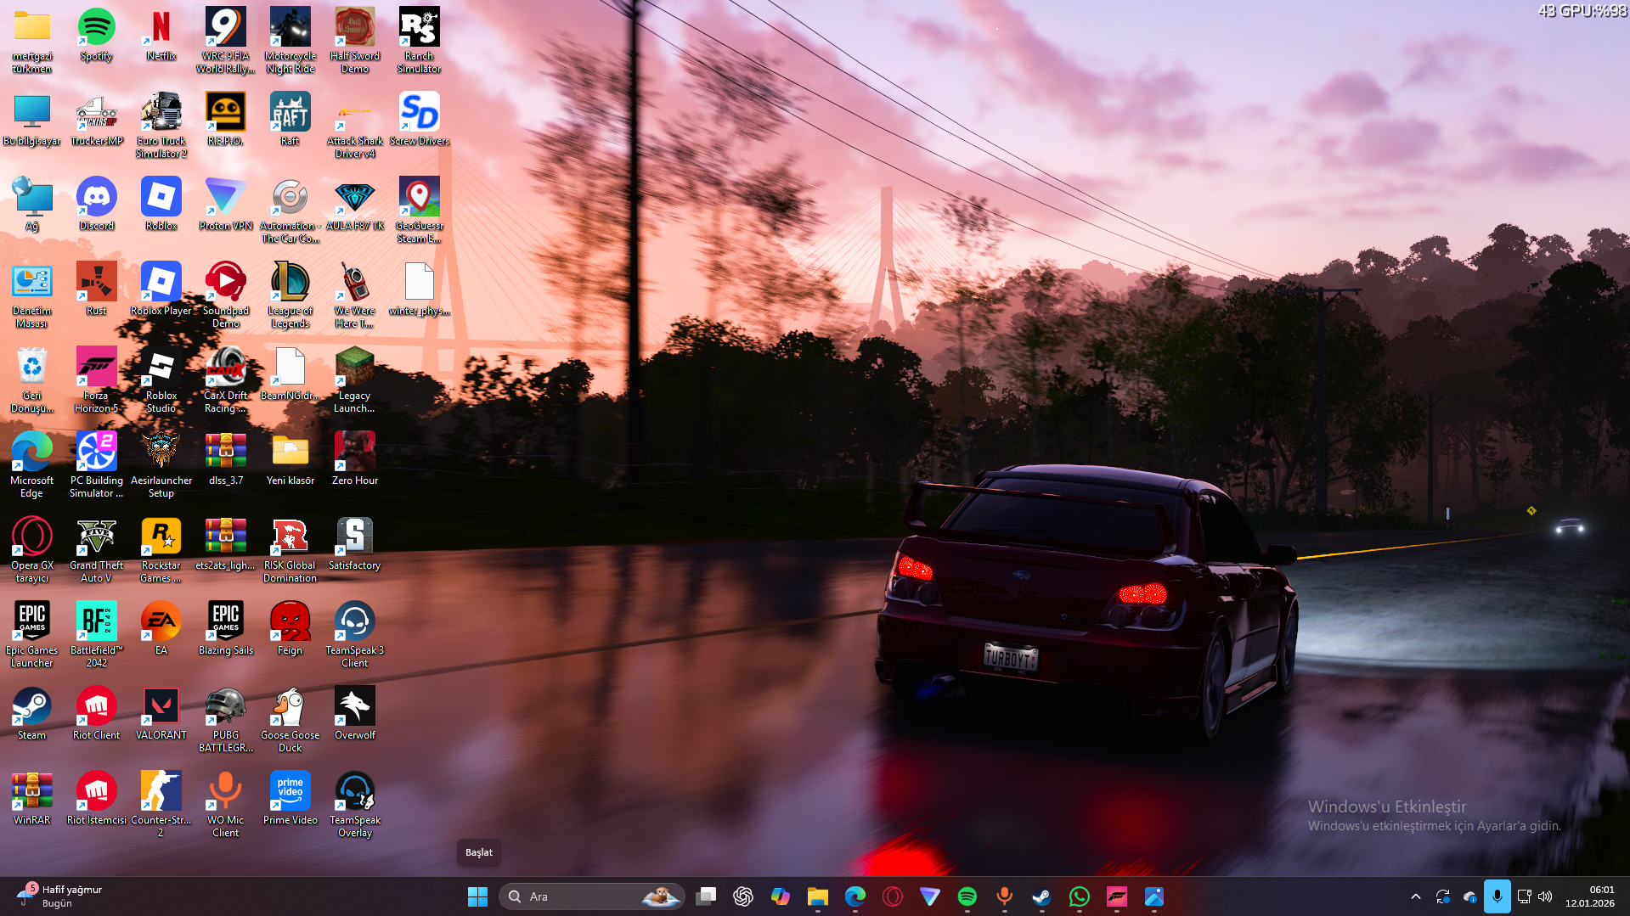Toggle the microphone tray indicator
This screenshot has height=916, width=1630.
click(x=1497, y=896)
